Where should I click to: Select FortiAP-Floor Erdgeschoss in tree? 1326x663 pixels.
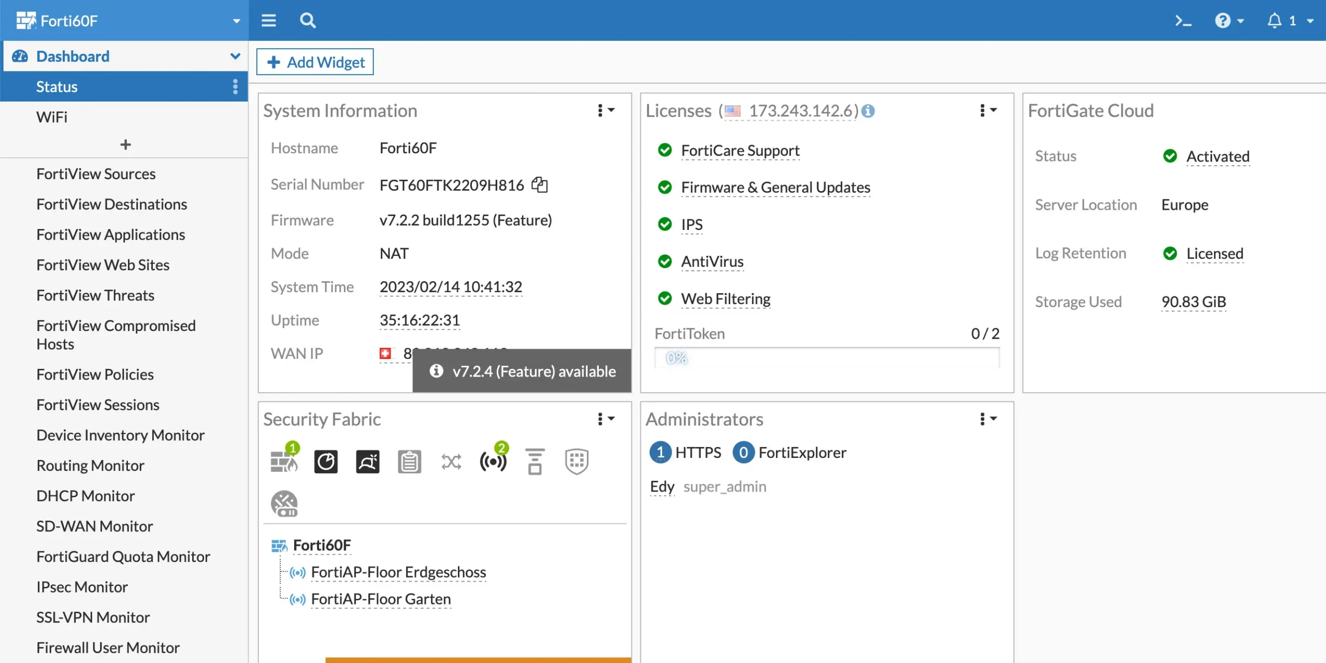[x=398, y=572]
